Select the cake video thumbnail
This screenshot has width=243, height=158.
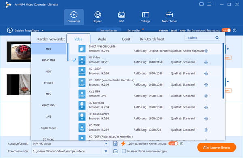(x=19, y=52)
